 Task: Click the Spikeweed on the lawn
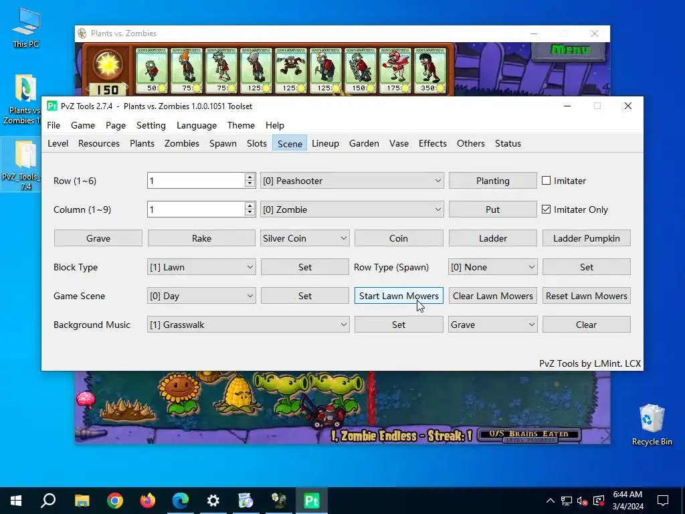(x=127, y=410)
